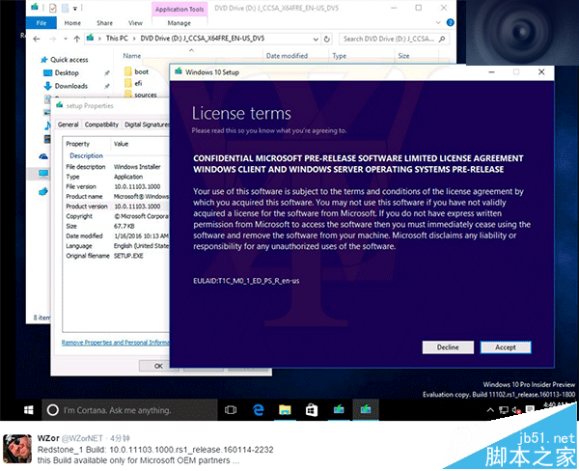Click the Windows Start button
The width and height of the screenshot is (579, 471).
(15, 410)
